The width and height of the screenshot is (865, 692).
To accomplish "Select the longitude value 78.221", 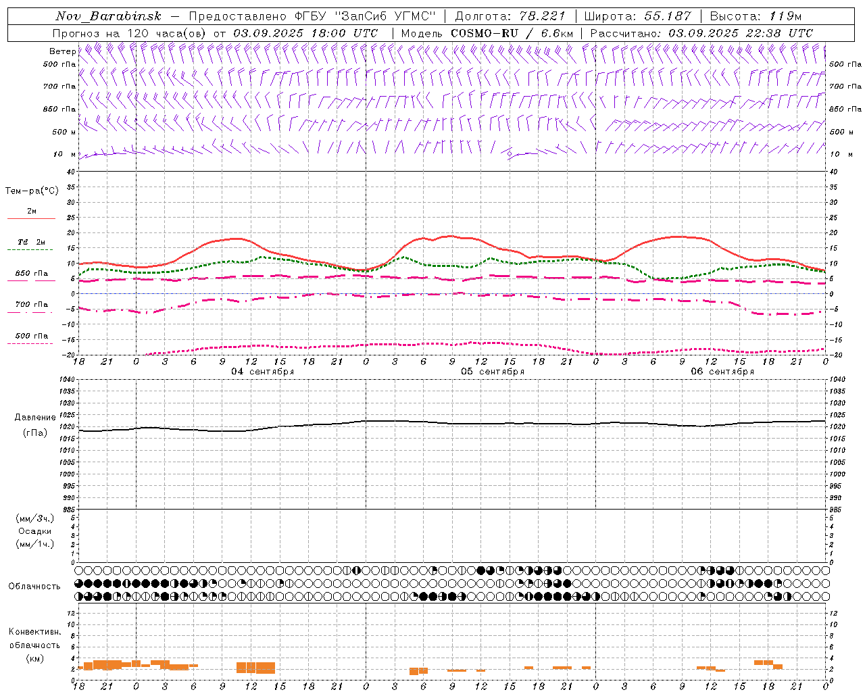I will 542,16.
